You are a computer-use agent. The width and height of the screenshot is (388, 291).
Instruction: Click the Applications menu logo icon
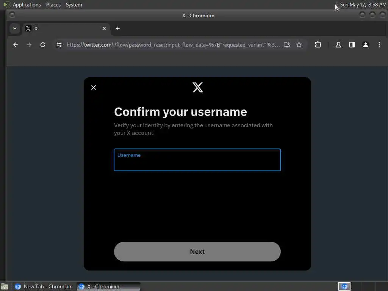pyautogui.click(x=7, y=5)
